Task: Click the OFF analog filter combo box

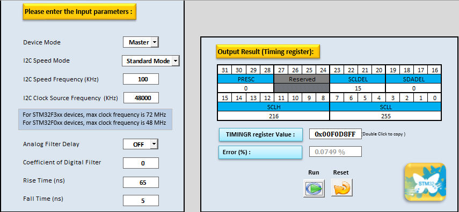Action: (x=139, y=144)
